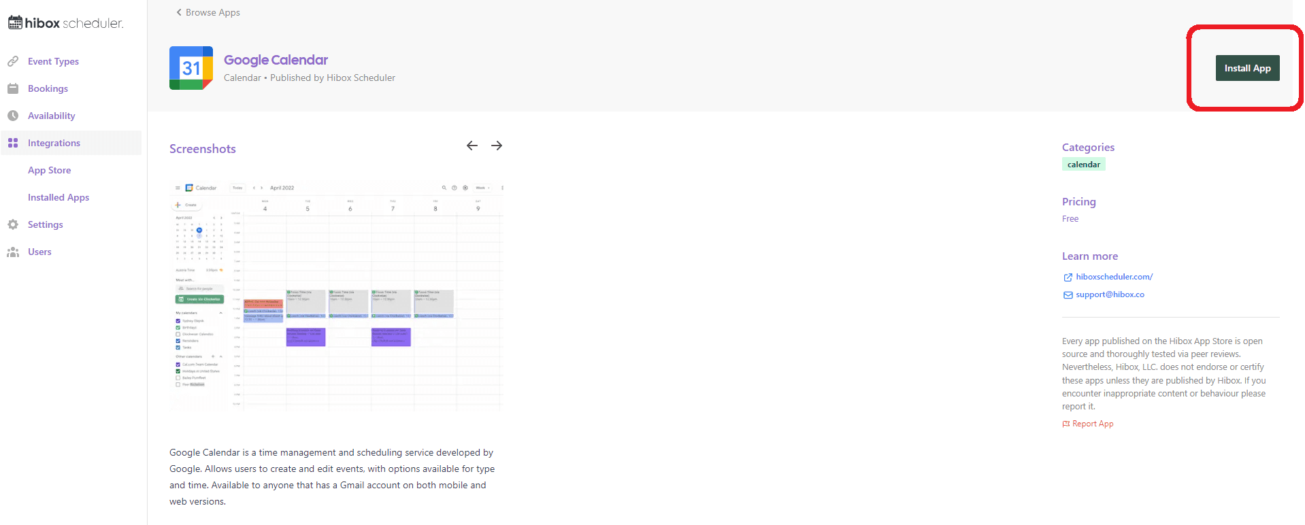This screenshot has width=1305, height=525.
Task: Click the support@hibox.co email link
Action: (x=1110, y=294)
